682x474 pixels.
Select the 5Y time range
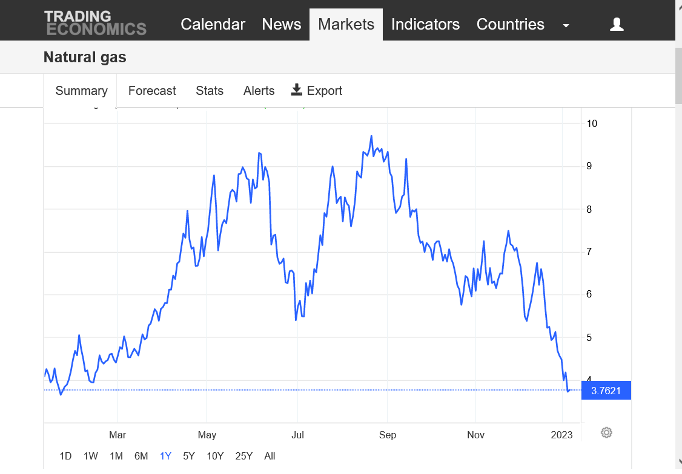coord(189,456)
